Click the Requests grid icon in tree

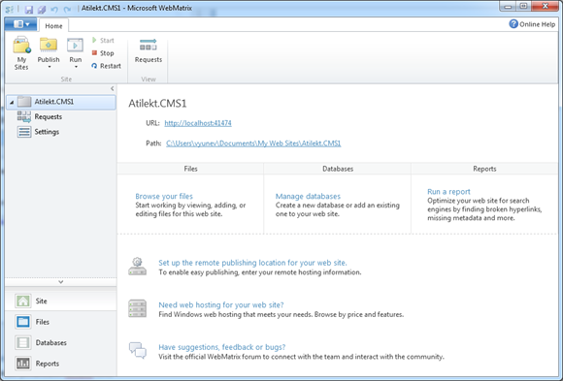[24, 117]
